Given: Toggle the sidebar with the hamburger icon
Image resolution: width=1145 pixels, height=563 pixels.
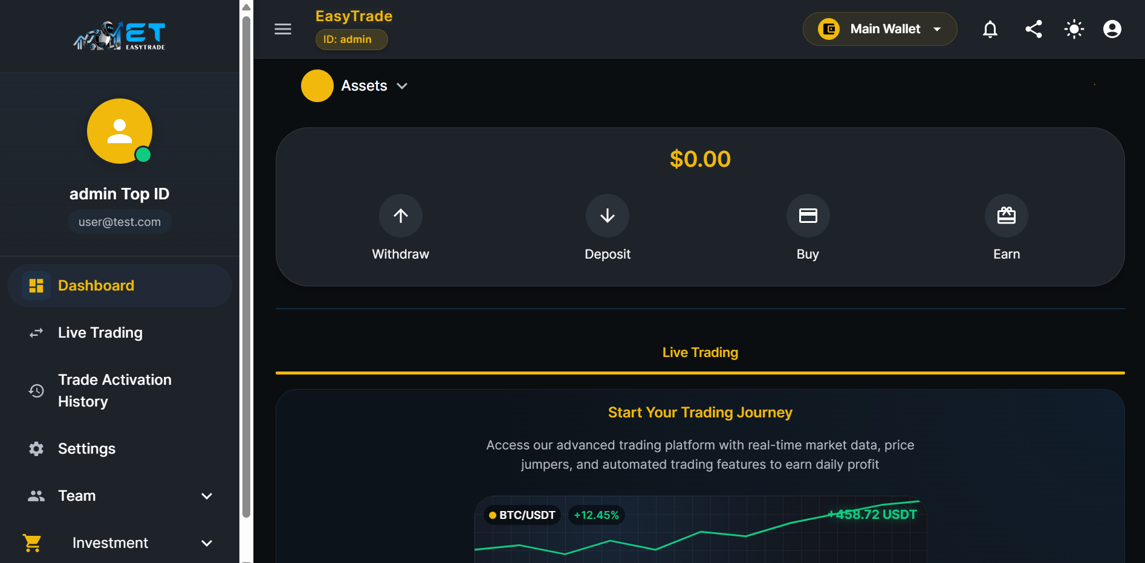Looking at the screenshot, I should coord(283,29).
